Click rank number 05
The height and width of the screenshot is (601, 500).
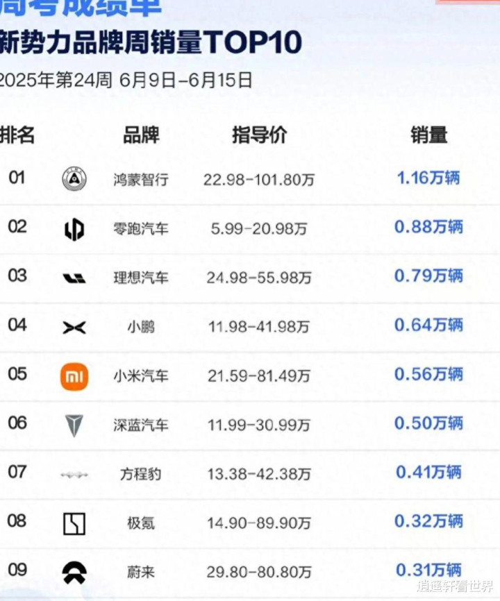(x=17, y=374)
